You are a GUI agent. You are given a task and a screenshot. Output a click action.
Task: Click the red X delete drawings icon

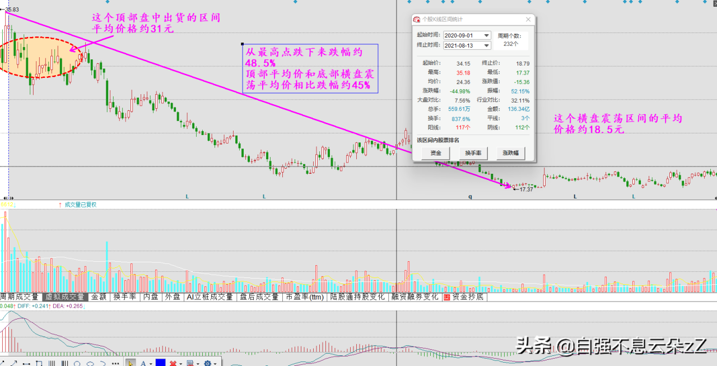point(173,363)
